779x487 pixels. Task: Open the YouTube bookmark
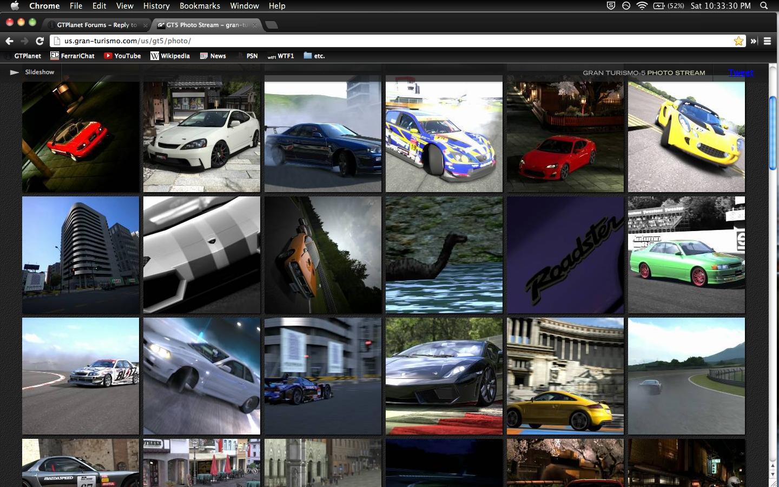point(123,56)
